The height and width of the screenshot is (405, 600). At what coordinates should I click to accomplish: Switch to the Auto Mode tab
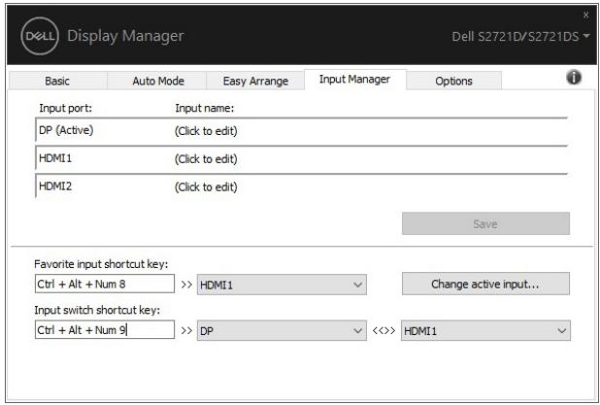point(158,81)
